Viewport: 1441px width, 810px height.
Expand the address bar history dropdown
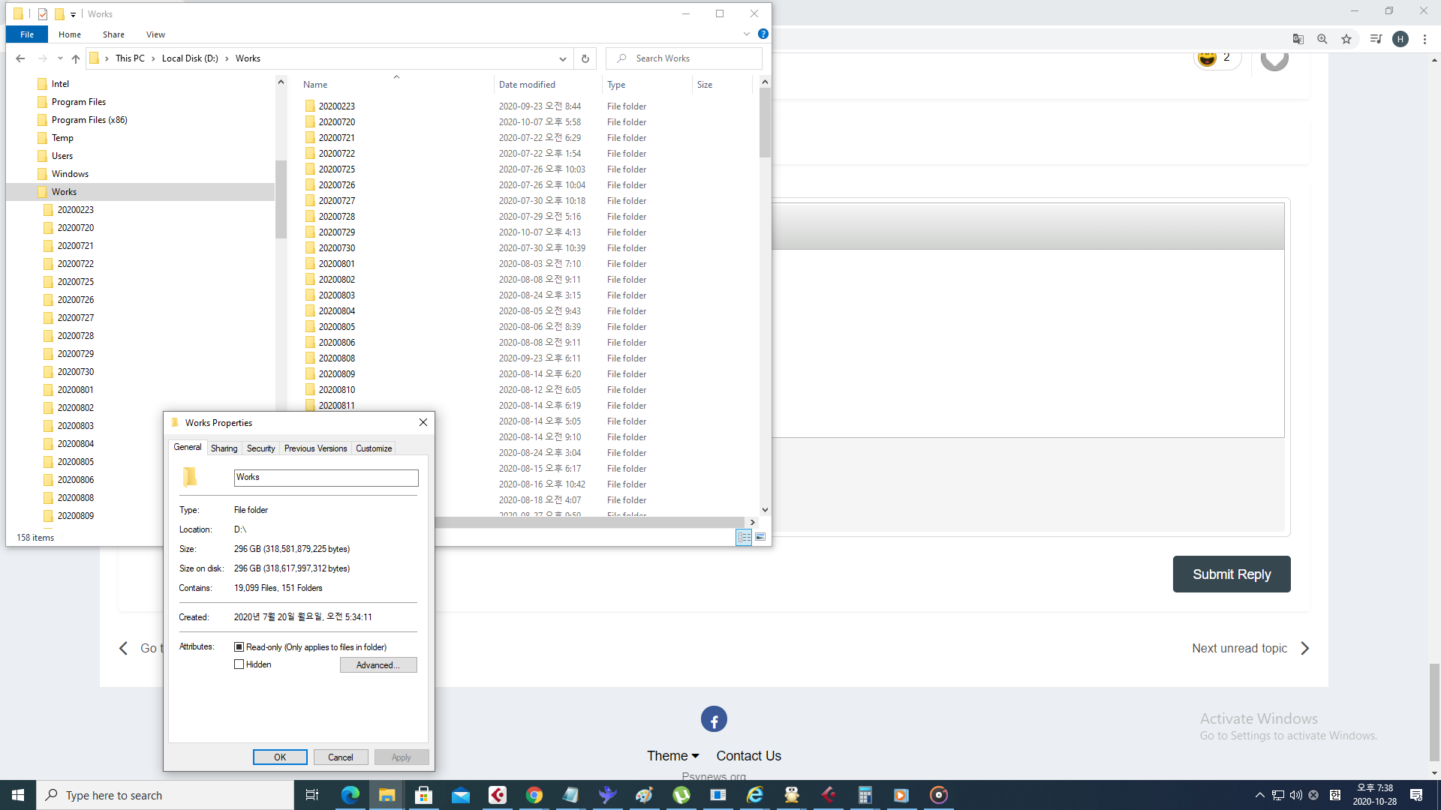click(562, 58)
